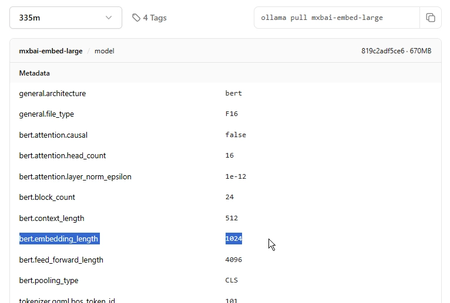450x303 pixels.
Task: Select the bert.feed_forward_length key
Action: (x=61, y=260)
